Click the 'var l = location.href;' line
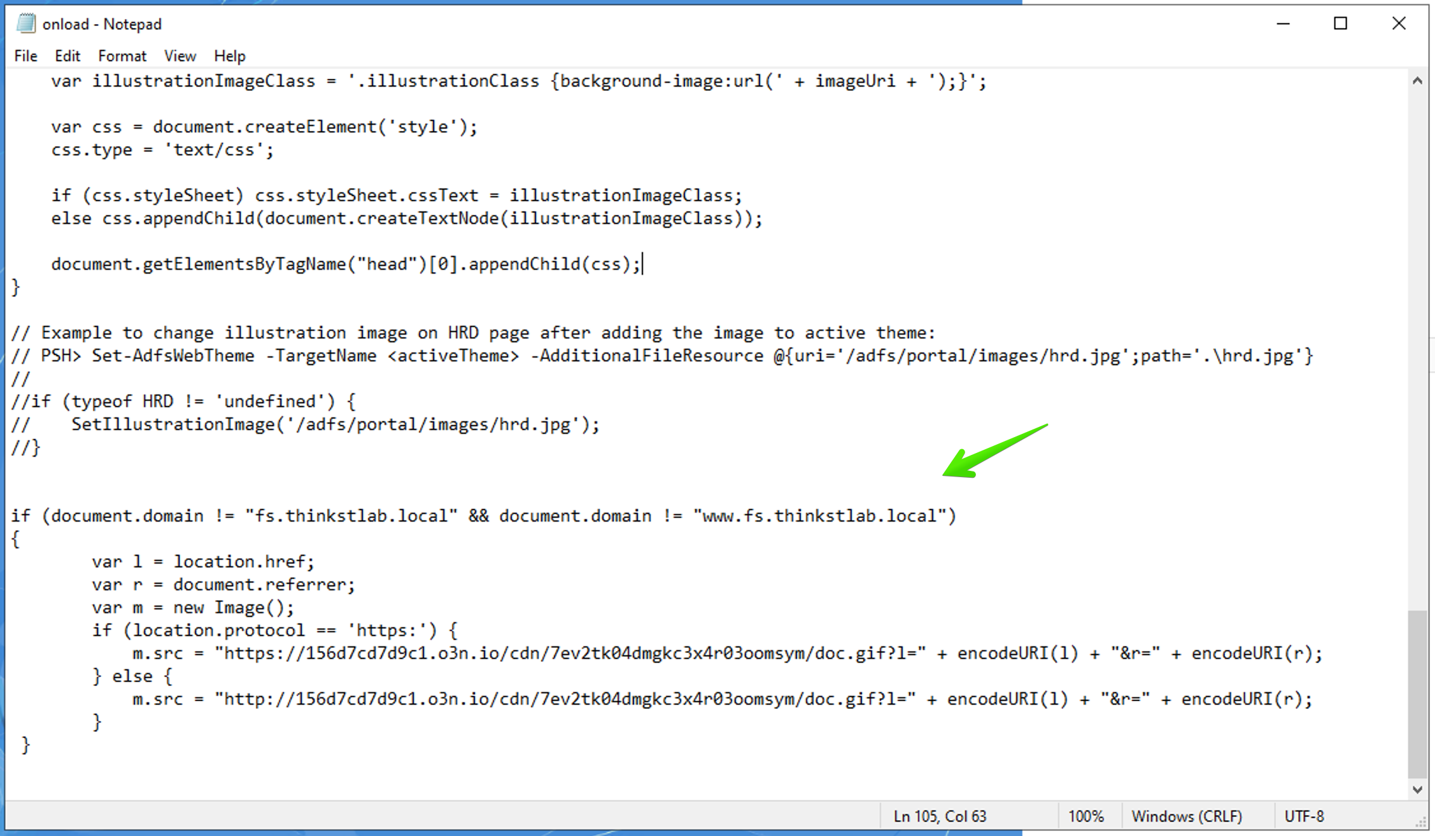The image size is (1435, 836). click(x=203, y=562)
